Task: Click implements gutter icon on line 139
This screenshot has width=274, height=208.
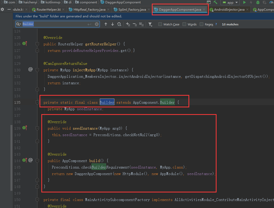Action: [25, 128]
